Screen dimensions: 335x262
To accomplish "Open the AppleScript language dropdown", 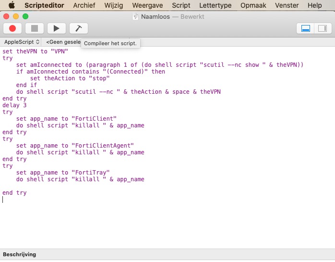I will tap(22, 42).
